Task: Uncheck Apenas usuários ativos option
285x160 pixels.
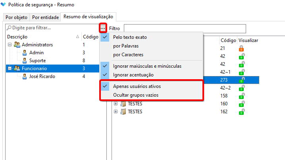Action: [x=137, y=86]
